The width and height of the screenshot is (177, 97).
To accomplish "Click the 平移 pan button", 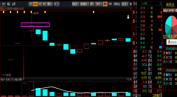I will 110,4.
